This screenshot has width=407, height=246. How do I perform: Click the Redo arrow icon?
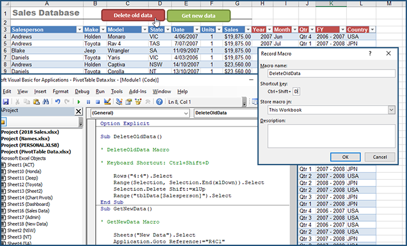click(67, 102)
